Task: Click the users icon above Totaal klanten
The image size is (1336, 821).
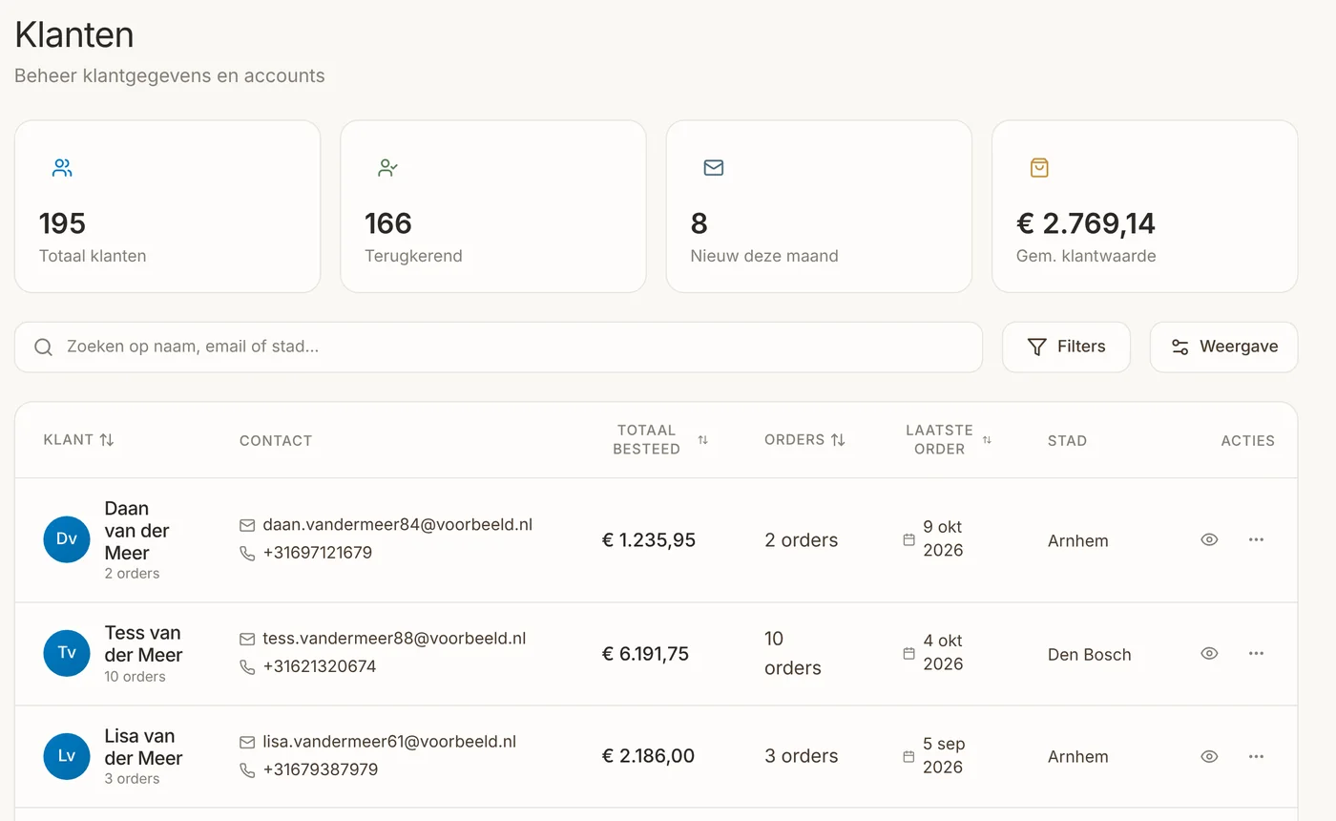Action: pyautogui.click(x=62, y=168)
